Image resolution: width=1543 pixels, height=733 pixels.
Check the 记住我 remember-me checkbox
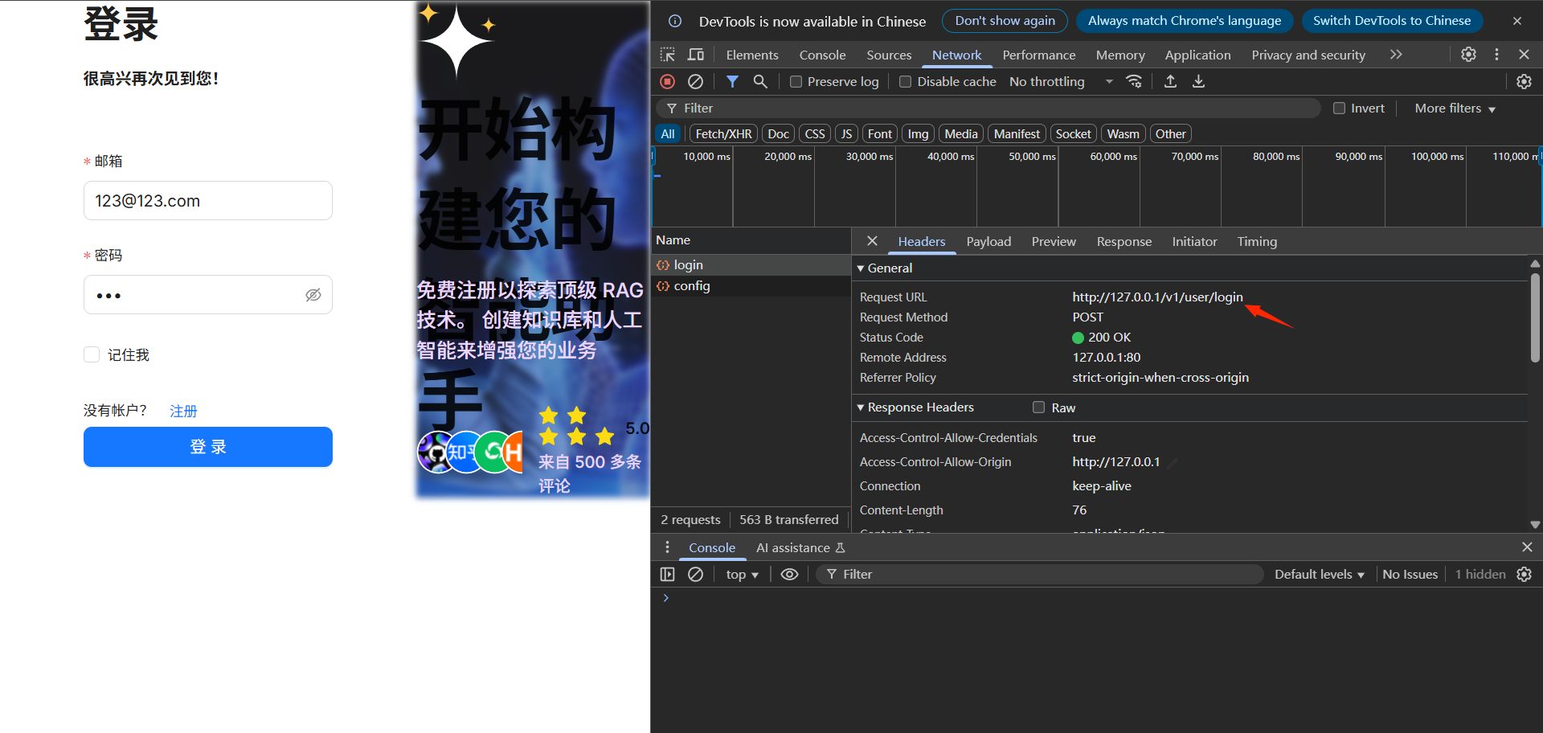pos(92,354)
